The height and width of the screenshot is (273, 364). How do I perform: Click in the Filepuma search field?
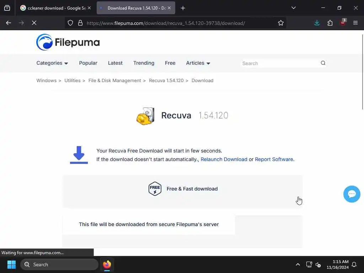click(x=280, y=63)
